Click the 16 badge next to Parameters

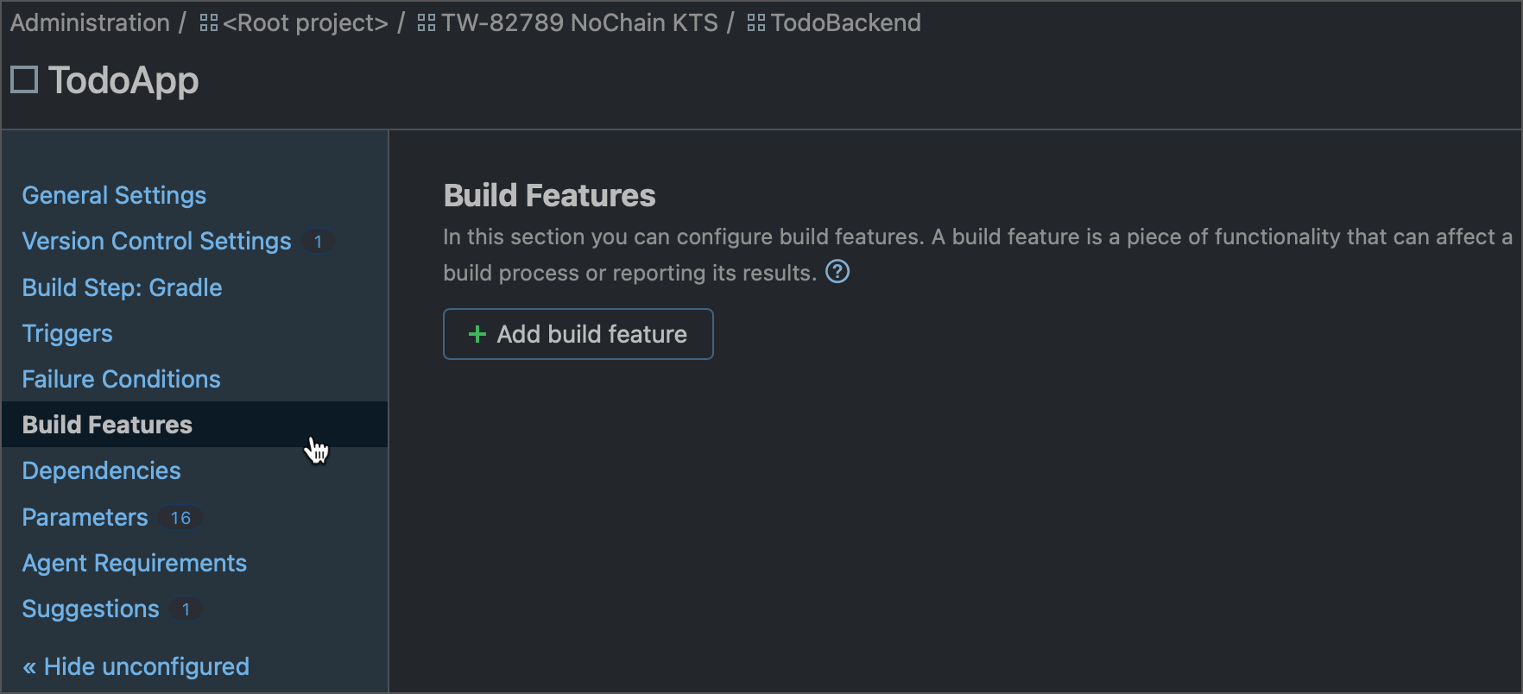180,517
